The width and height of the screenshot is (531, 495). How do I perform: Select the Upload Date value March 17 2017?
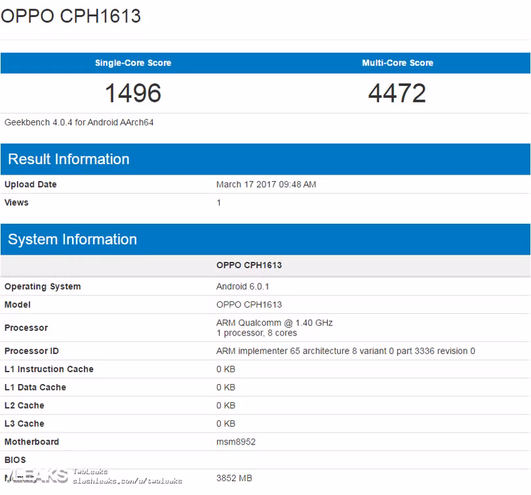pyautogui.click(x=266, y=184)
